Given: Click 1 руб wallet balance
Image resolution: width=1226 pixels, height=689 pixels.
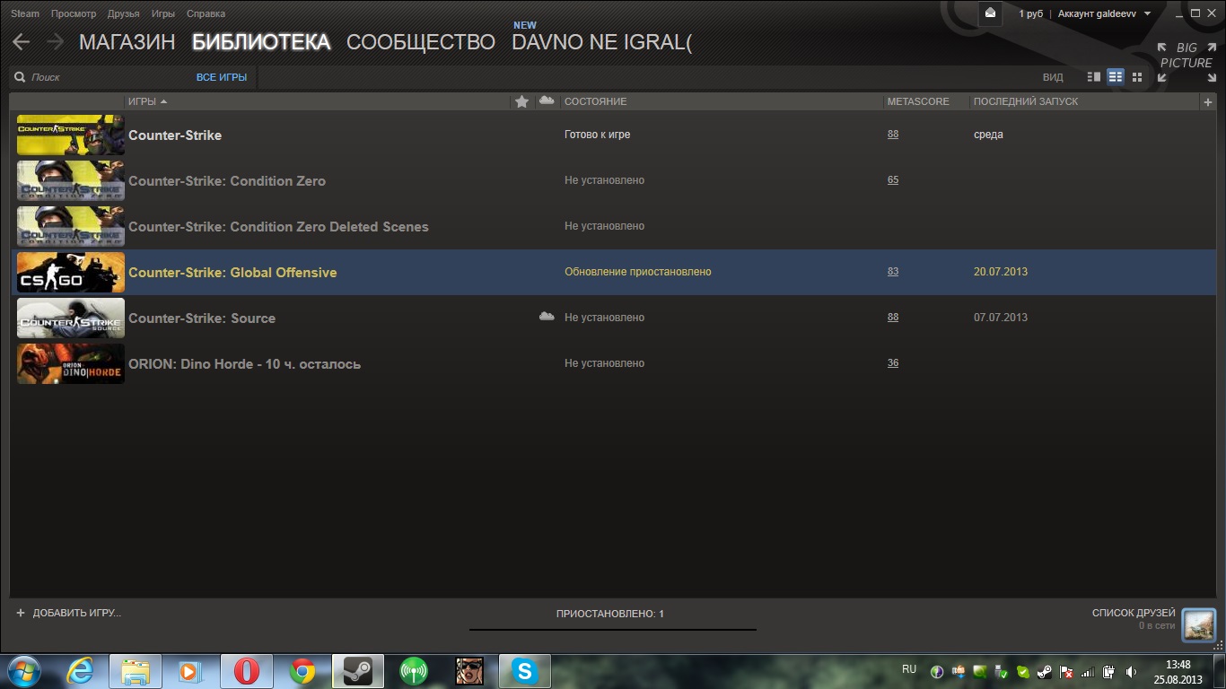Looking at the screenshot, I should pyautogui.click(x=1030, y=13).
